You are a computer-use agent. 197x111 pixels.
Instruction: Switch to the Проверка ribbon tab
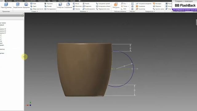(9, 1)
